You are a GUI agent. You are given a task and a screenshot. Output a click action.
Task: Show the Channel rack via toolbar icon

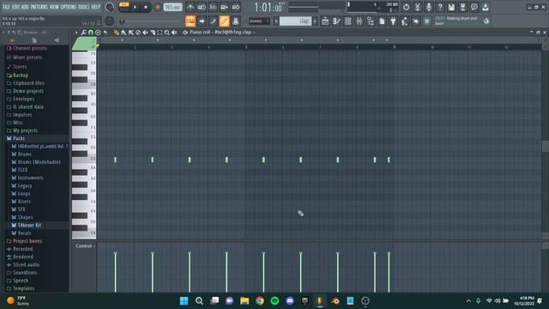point(347,21)
